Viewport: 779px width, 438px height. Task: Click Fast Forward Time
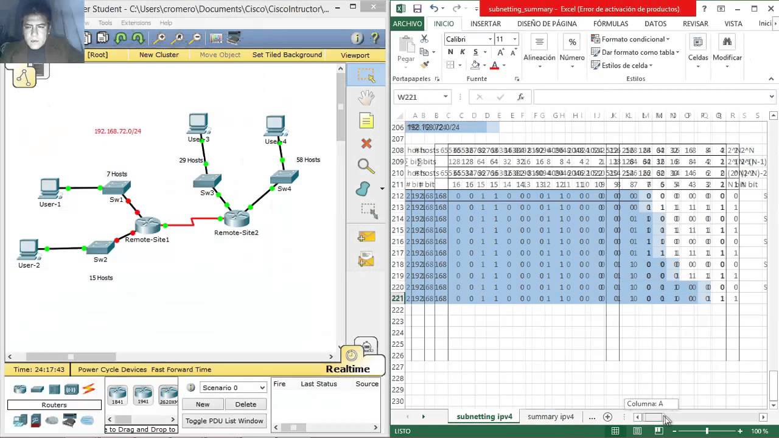[x=181, y=369]
